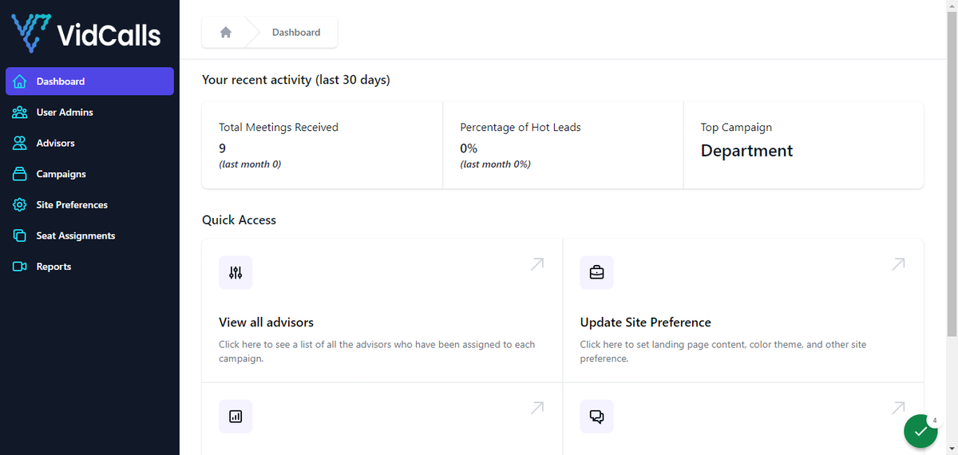958x455 pixels.
Task: Select the Dashboard sidebar item
Action: click(89, 81)
